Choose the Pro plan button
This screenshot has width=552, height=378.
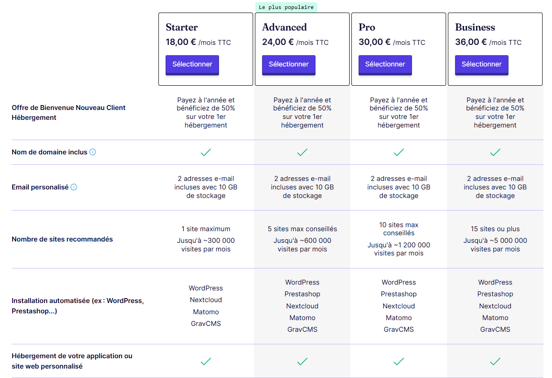(385, 64)
